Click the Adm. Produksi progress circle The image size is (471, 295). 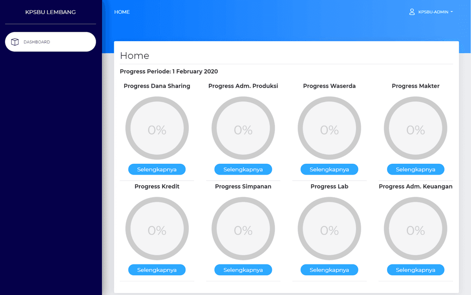tap(243, 128)
